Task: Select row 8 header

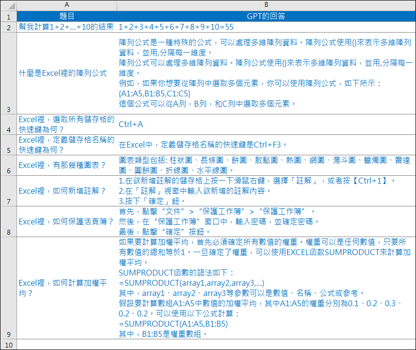Action: click(x=8, y=221)
